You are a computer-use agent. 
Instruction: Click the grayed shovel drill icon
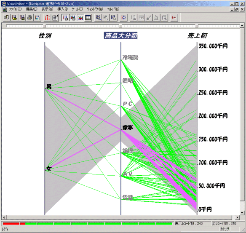coord(149,17)
